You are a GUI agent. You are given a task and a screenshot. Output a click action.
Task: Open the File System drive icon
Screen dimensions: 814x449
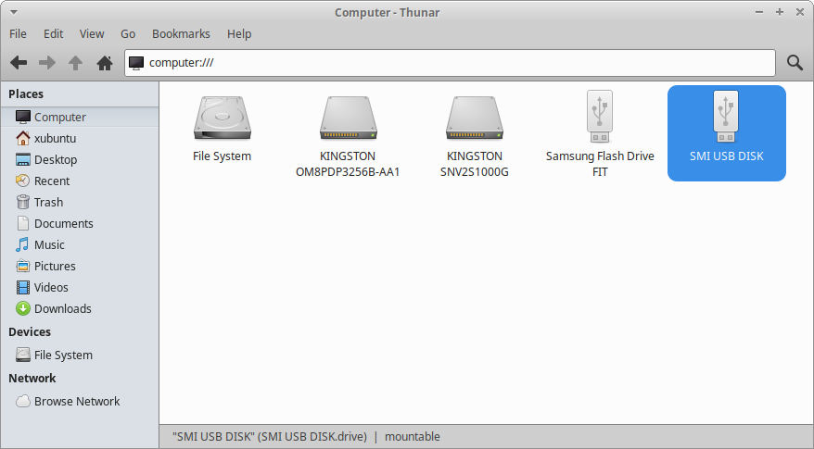pos(222,121)
